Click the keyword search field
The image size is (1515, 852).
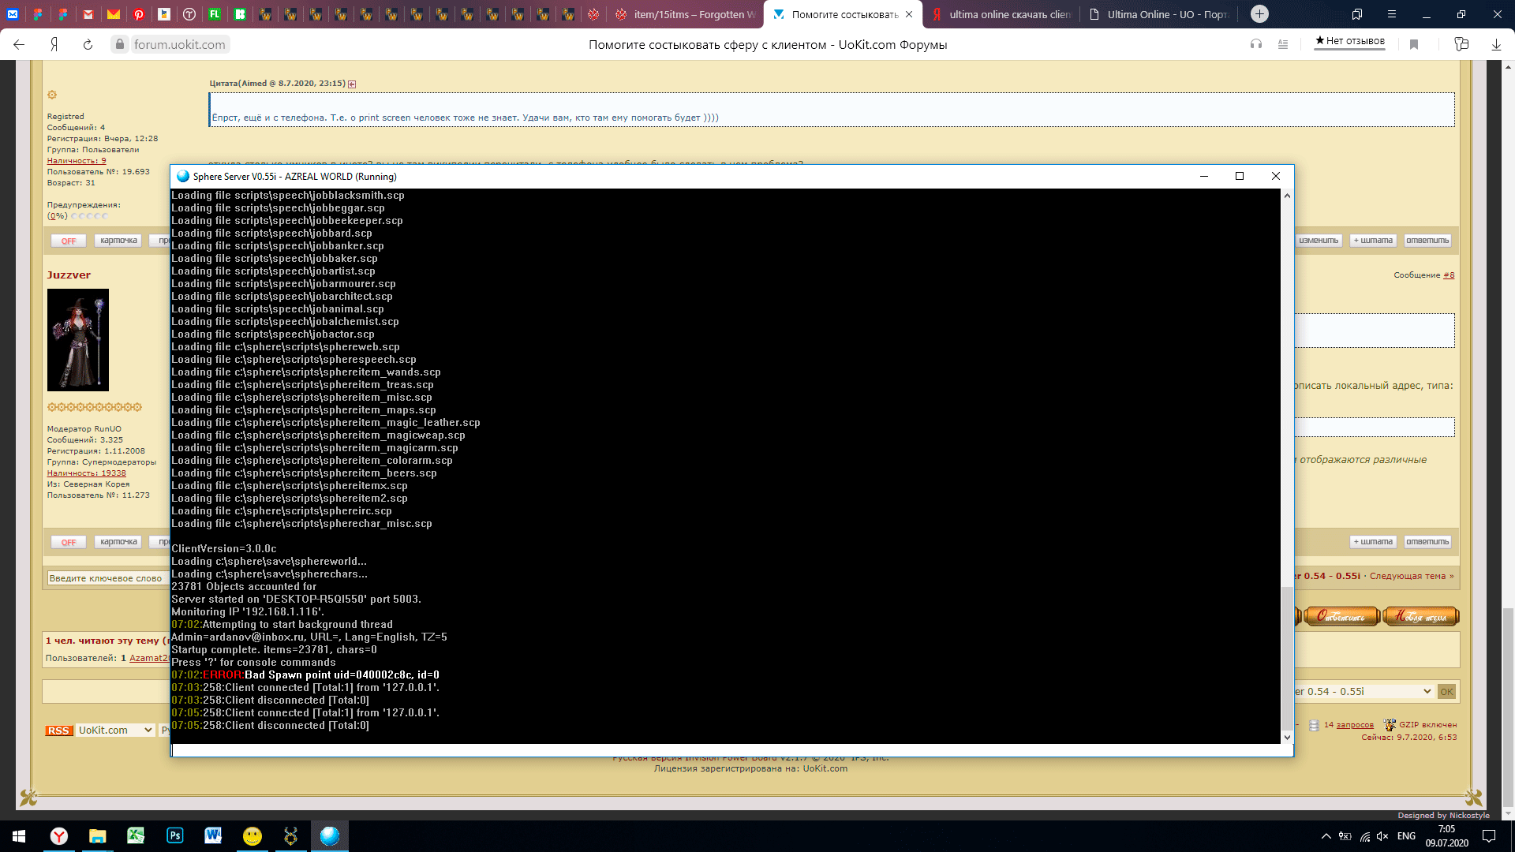tap(106, 578)
